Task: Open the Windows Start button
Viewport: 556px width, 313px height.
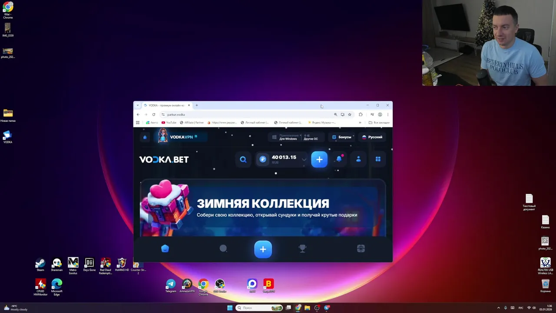Action: (x=230, y=308)
